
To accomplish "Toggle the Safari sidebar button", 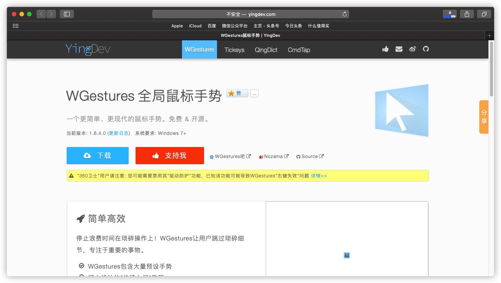I will click(67, 14).
